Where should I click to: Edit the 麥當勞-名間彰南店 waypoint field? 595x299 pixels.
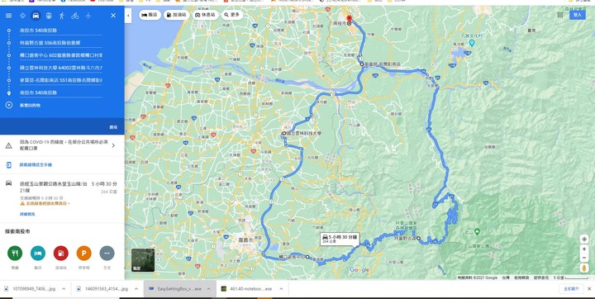coord(60,80)
